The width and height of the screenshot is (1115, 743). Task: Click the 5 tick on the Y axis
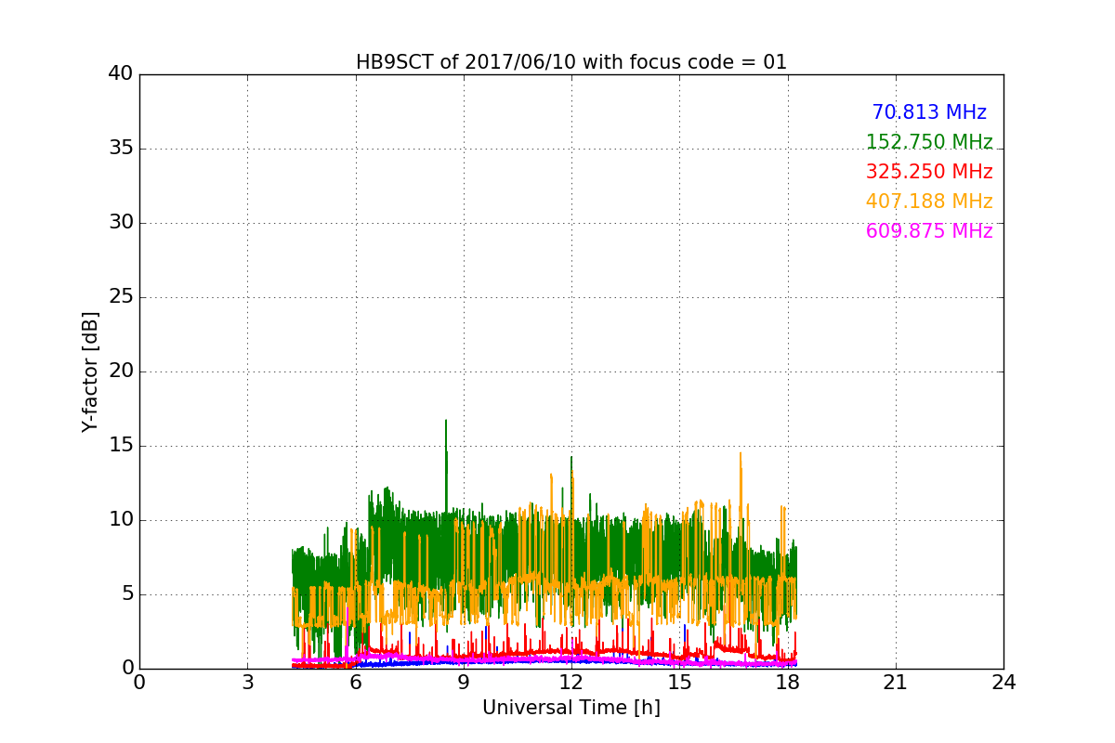(126, 594)
